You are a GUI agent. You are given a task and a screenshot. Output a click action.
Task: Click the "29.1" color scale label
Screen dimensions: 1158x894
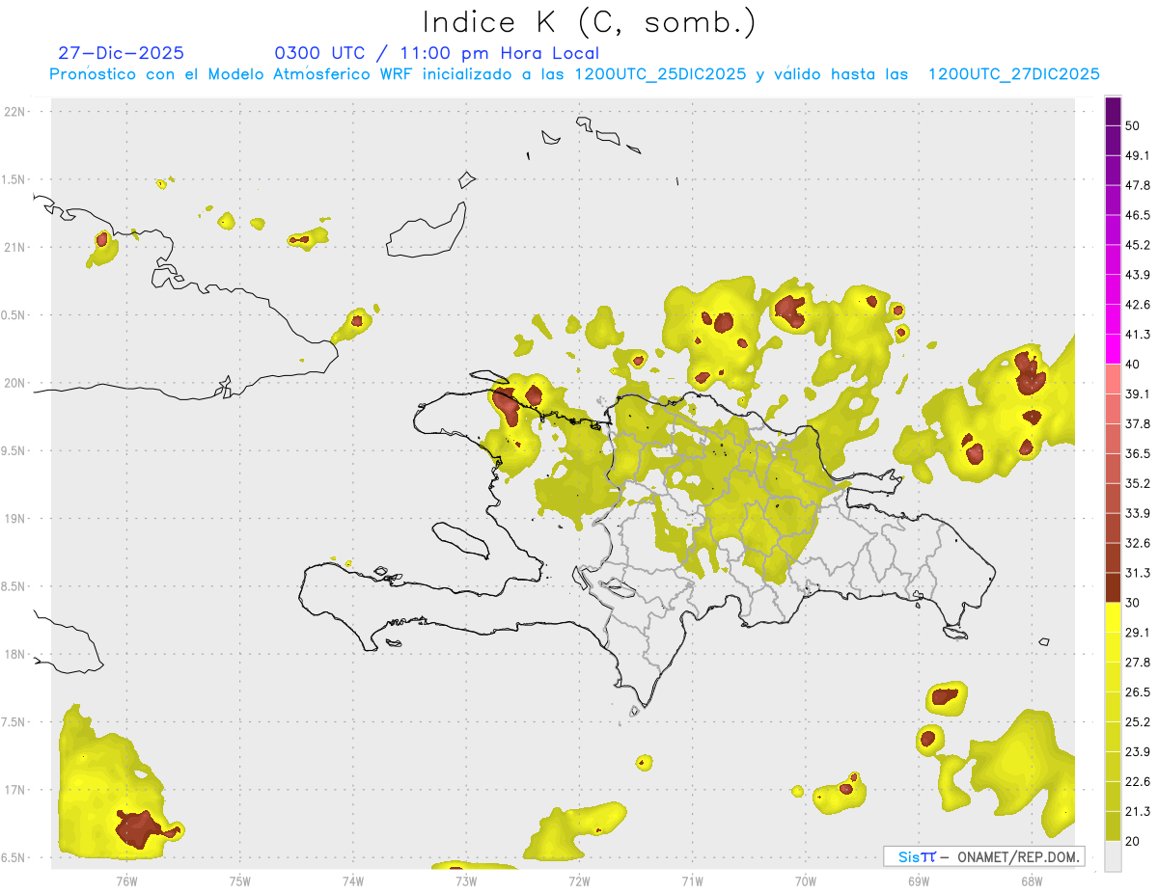coord(1138,633)
